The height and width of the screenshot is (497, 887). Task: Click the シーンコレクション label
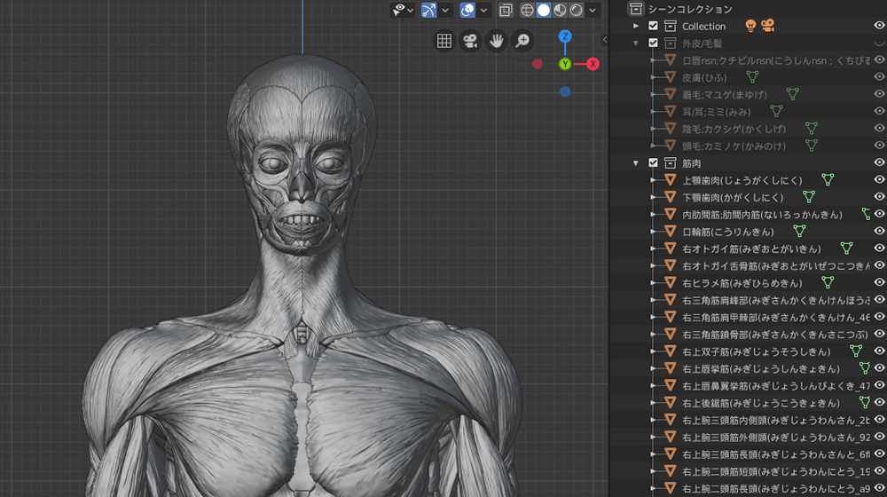pos(689,9)
